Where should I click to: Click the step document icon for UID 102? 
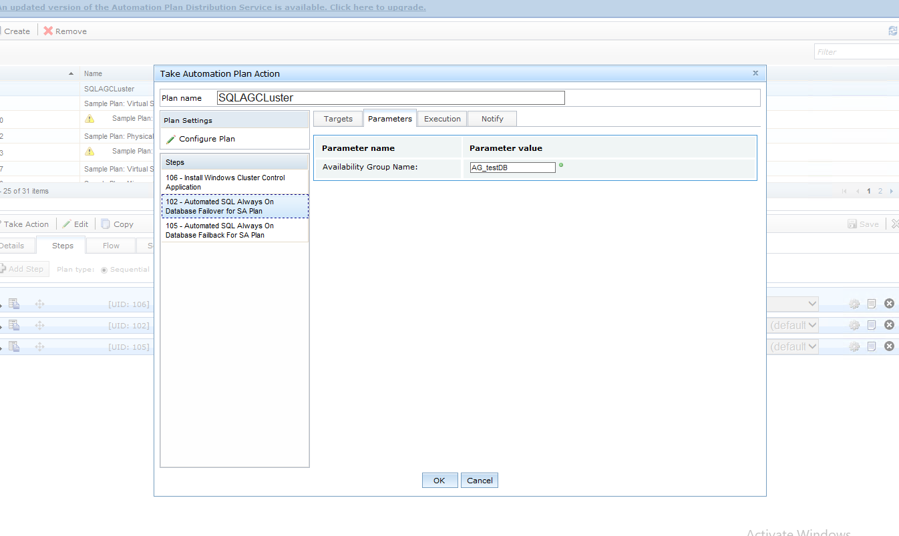click(x=14, y=325)
